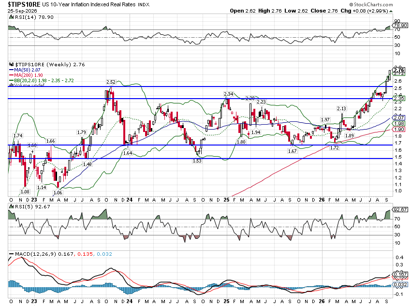The image size is (411, 306).
Task: Click the $TIPS10RE ticker symbol title
Action: click(x=24, y=4)
